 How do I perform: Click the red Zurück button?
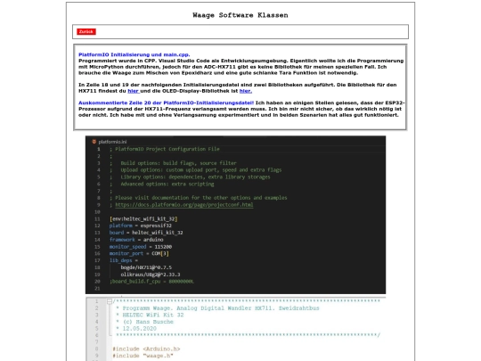tap(86, 31)
